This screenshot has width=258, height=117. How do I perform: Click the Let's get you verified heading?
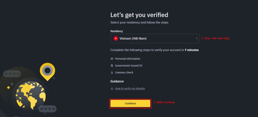tap(139, 15)
